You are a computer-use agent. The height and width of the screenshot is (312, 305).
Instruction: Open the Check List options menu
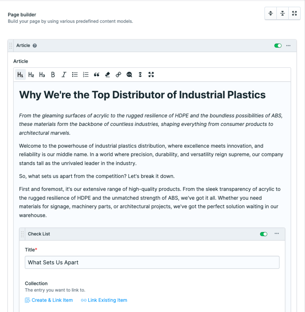pyautogui.click(x=276, y=234)
